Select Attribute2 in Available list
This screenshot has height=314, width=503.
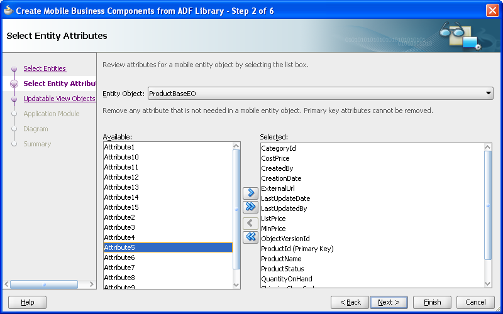(168, 217)
